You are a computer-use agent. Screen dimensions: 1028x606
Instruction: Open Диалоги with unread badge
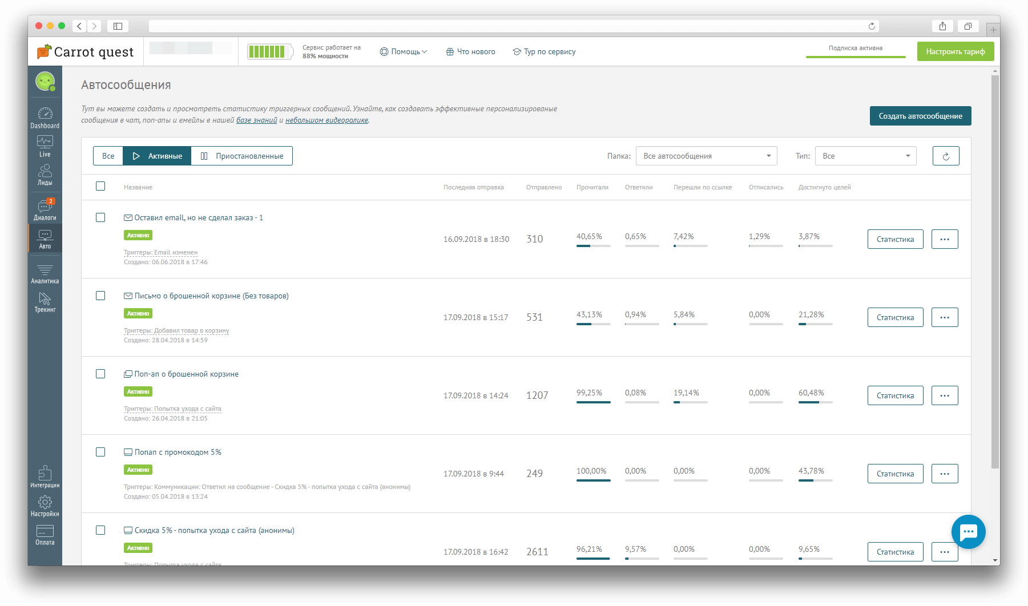[x=45, y=209]
